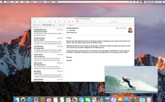Open Safari from the dock

pos(29,100)
